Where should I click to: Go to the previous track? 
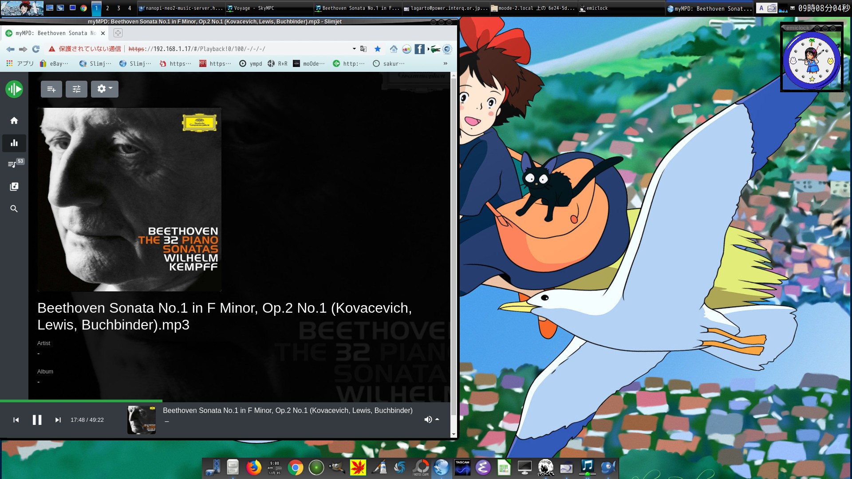pyautogui.click(x=16, y=420)
